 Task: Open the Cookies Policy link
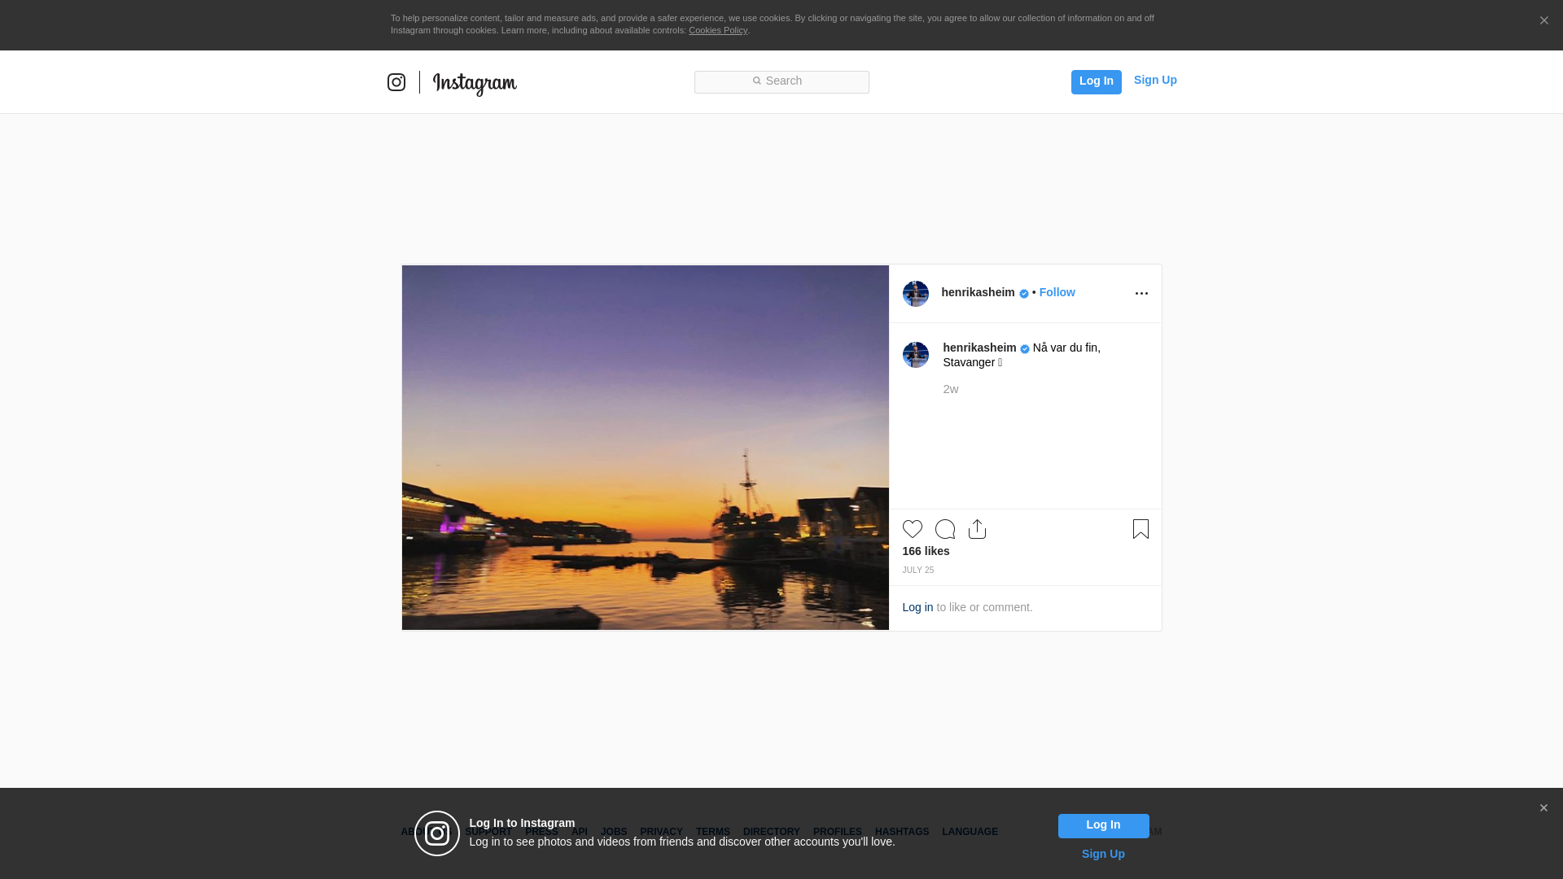(x=718, y=30)
